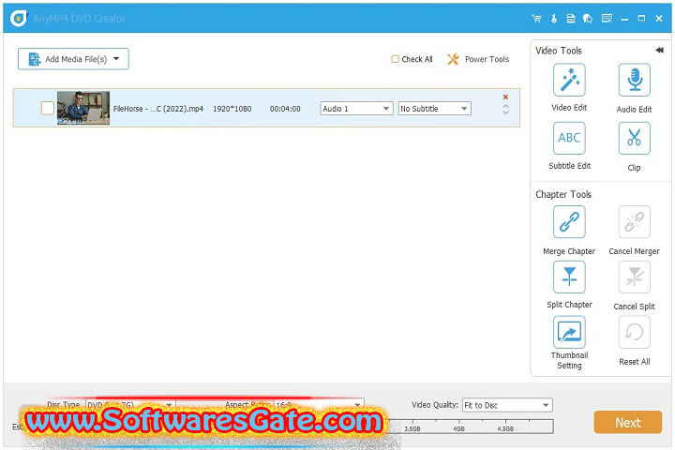Click the Merge Chapter icon

[x=569, y=222]
